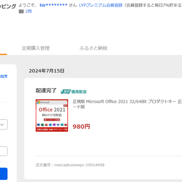Click the 優良配送 truck badge icon
The height and width of the screenshot is (182, 182).
[x=66, y=91]
